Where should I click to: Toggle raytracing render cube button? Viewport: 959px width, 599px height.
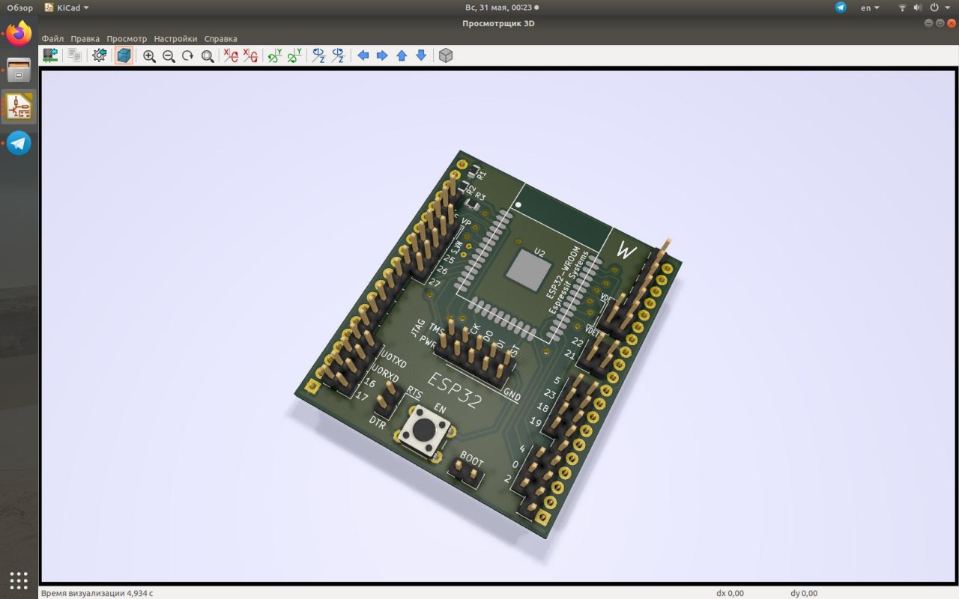coord(124,55)
